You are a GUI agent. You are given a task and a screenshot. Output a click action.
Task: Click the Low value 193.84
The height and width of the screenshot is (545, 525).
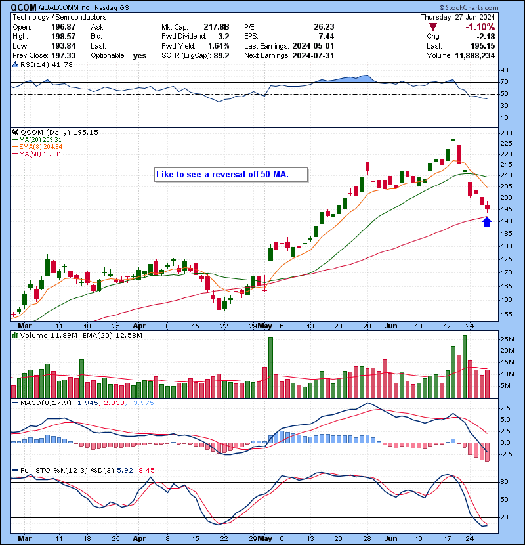[x=63, y=45]
